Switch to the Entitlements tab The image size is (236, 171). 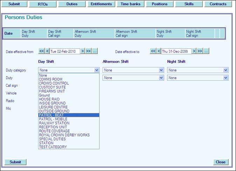pyautogui.click(x=100, y=4)
